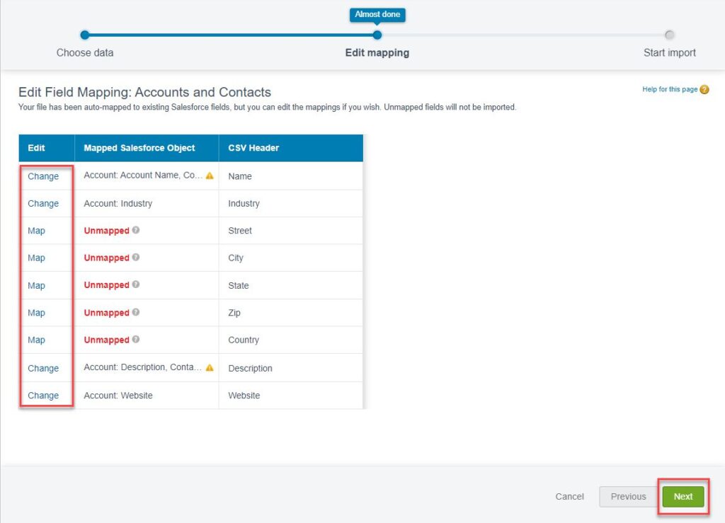Click Map link for Country row
This screenshot has width=725, height=523.
coord(36,340)
